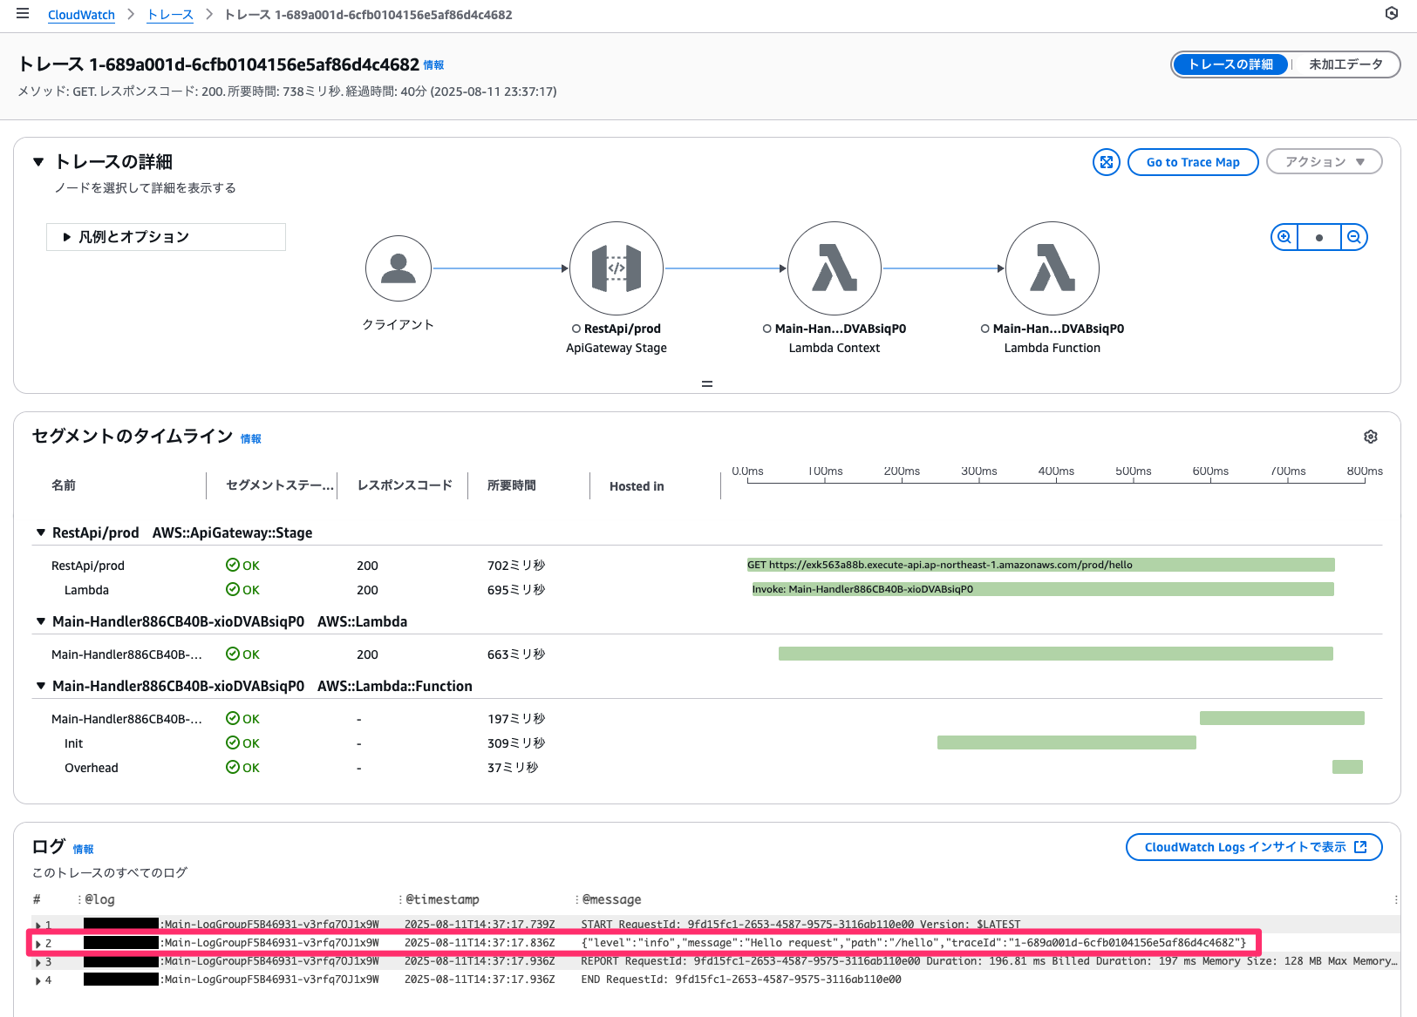Click the START RequestId log message
The width and height of the screenshot is (1417, 1017).
pyautogui.click(x=800, y=925)
